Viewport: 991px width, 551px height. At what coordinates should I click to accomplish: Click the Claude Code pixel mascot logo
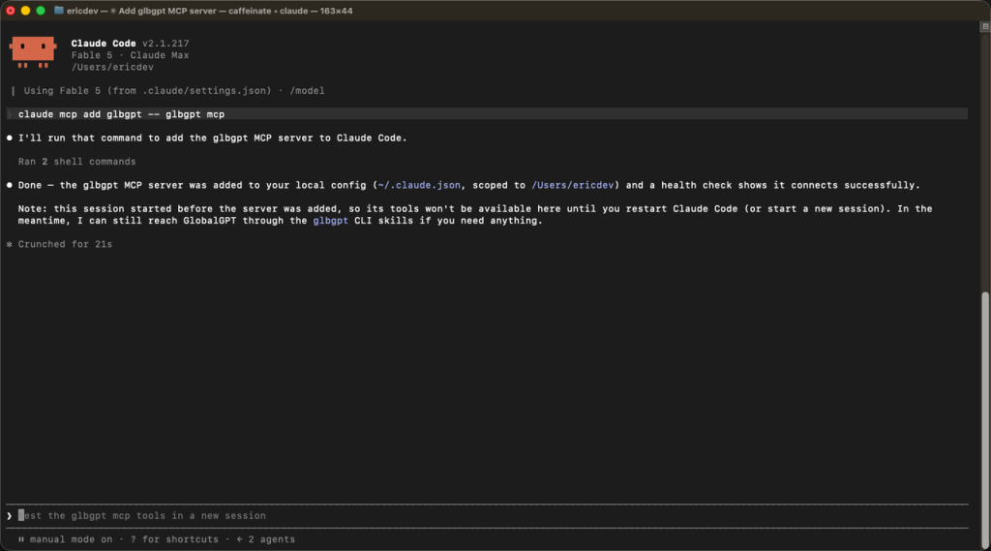click(33, 52)
